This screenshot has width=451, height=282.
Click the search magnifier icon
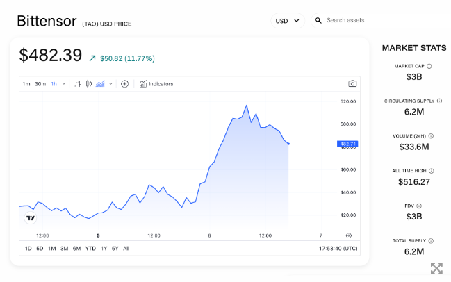[x=318, y=20]
